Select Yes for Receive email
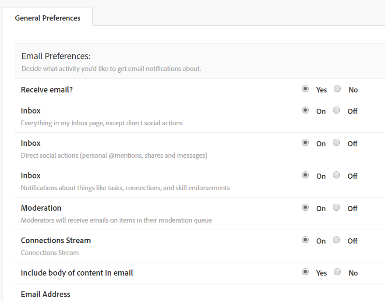Screen dimensions: 385x301 click(305, 89)
